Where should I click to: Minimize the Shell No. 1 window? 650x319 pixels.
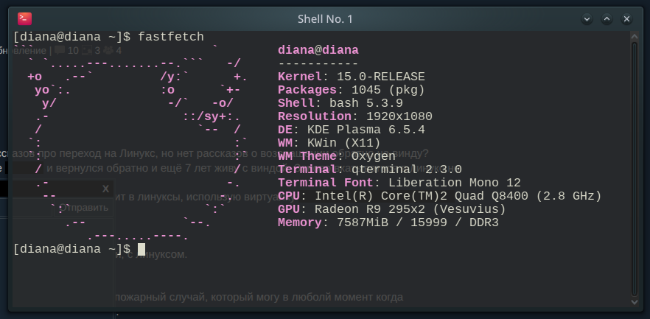click(x=587, y=18)
